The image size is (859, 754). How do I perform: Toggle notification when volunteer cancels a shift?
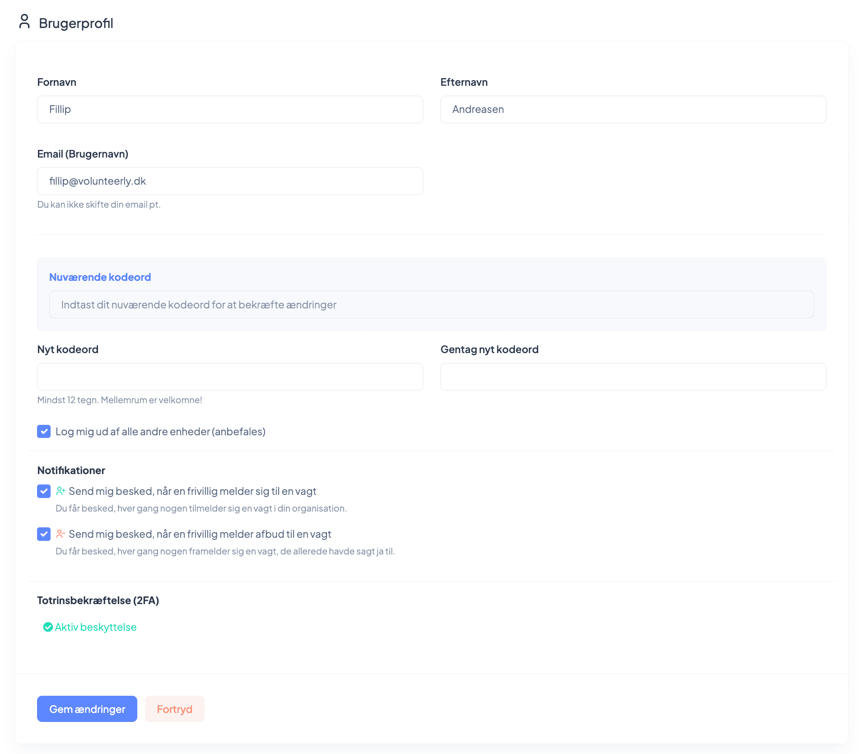tap(44, 534)
